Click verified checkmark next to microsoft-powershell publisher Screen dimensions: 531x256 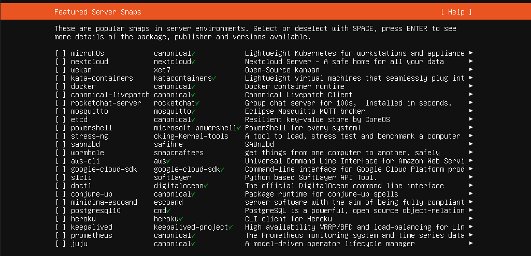(239, 128)
